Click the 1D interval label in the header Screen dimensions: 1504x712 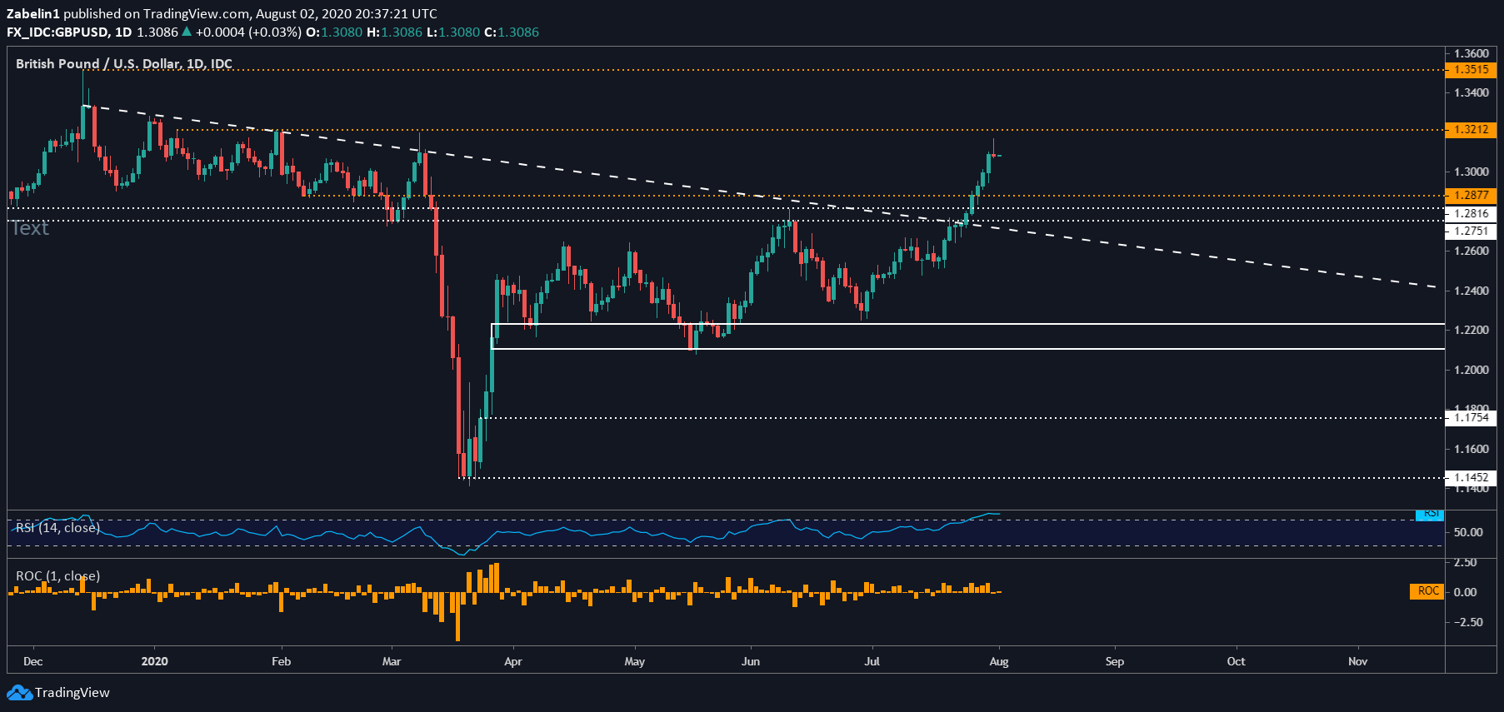click(x=123, y=32)
